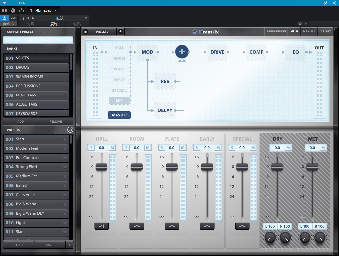Click the copy icon in PRESETS header
The height and width of the screenshot is (256, 339).
tap(70, 130)
